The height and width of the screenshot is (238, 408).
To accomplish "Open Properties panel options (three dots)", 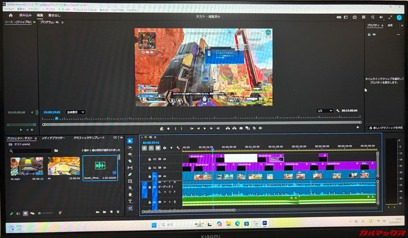I will (398, 34).
